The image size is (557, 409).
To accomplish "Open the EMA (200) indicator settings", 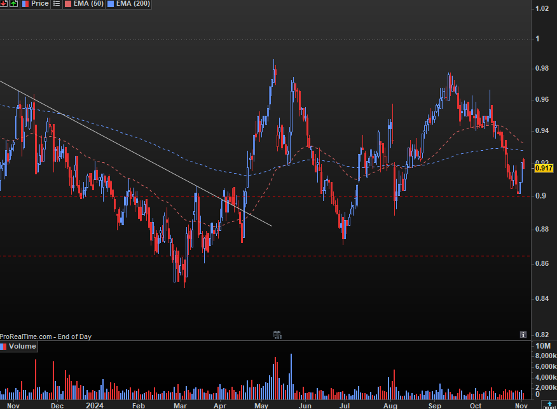I will 134,4.
